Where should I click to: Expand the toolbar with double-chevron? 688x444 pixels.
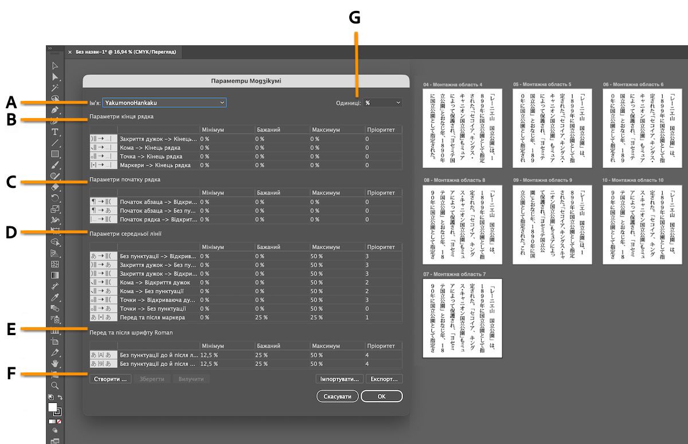50,48
